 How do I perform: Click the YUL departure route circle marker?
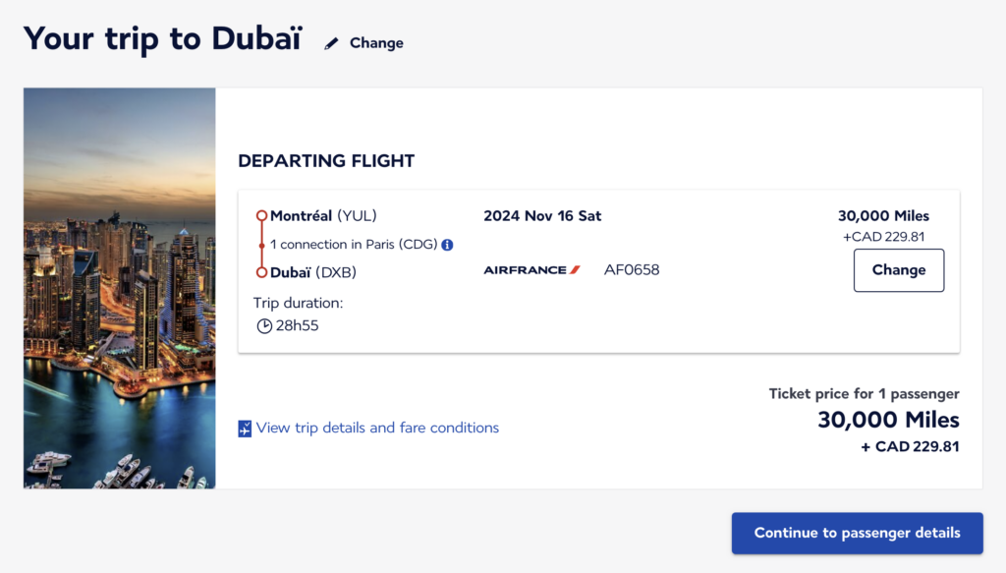pyautogui.click(x=262, y=215)
